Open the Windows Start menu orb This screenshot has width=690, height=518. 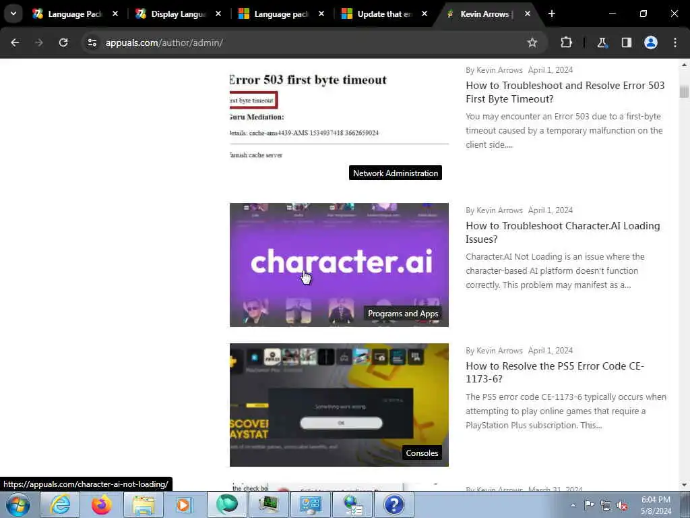click(18, 505)
